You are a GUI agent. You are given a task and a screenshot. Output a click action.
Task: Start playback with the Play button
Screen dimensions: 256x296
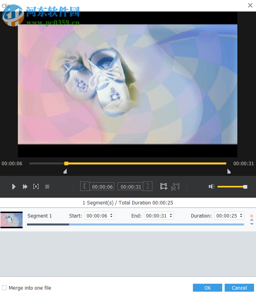click(x=13, y=187)
